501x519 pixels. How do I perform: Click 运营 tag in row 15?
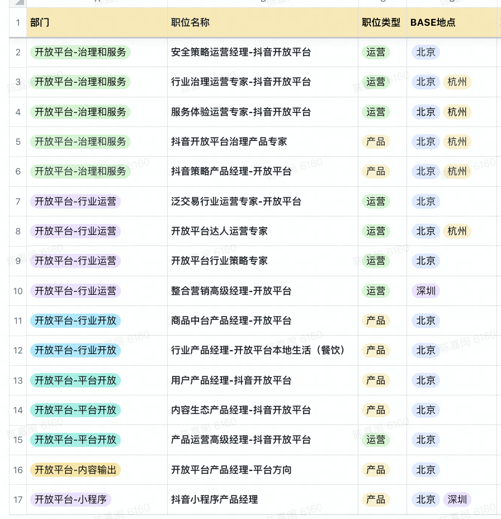tap(376, 440)
